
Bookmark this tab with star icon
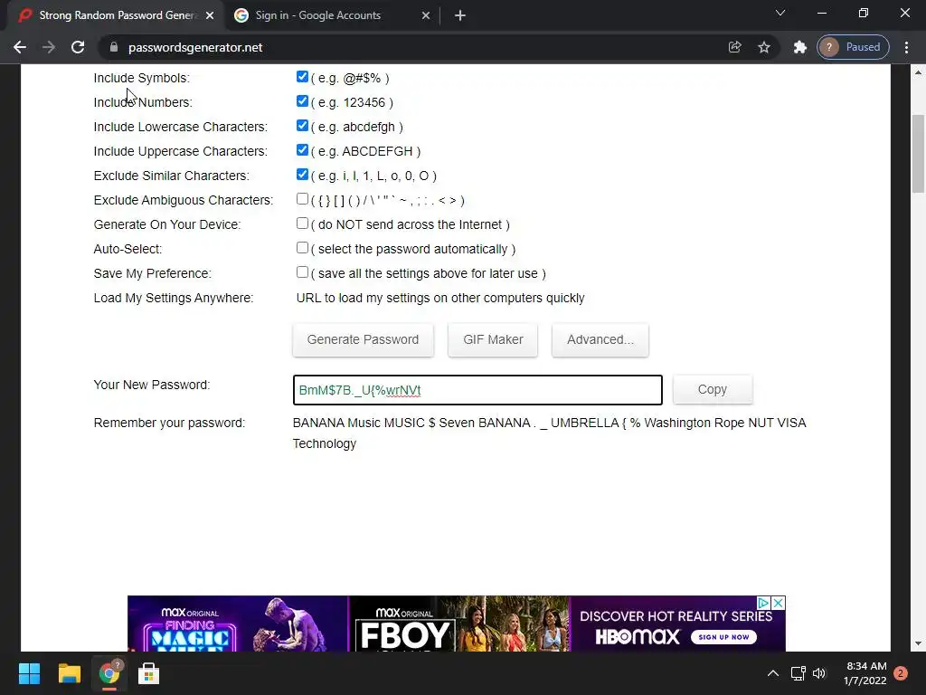coord(764,47)
